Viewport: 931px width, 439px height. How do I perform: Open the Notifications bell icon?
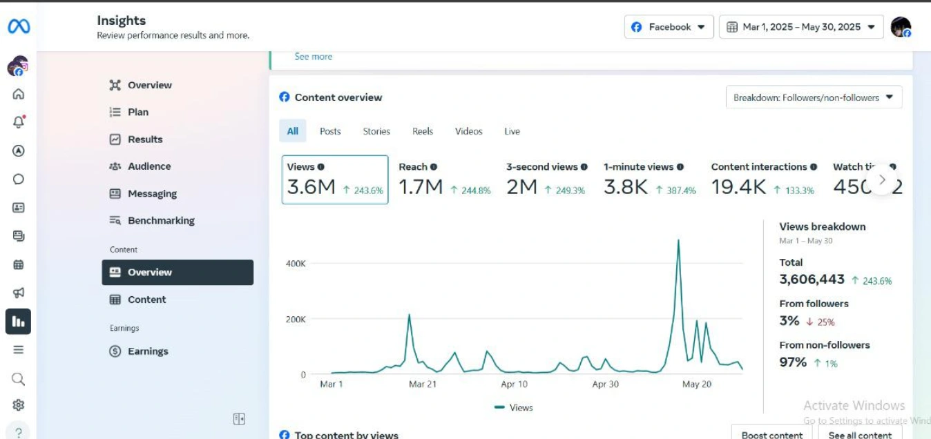pyautogui.click(x=19, y=122)
